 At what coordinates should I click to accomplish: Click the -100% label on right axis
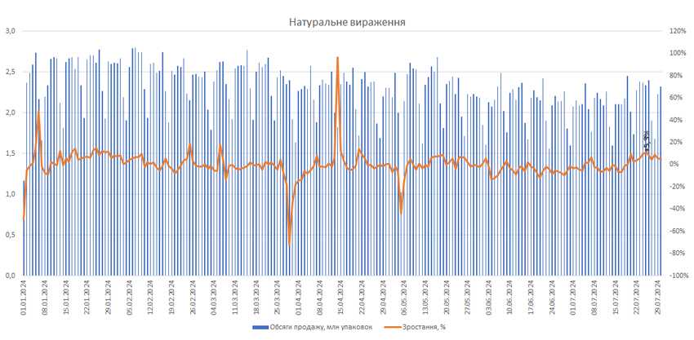[678, 276]
